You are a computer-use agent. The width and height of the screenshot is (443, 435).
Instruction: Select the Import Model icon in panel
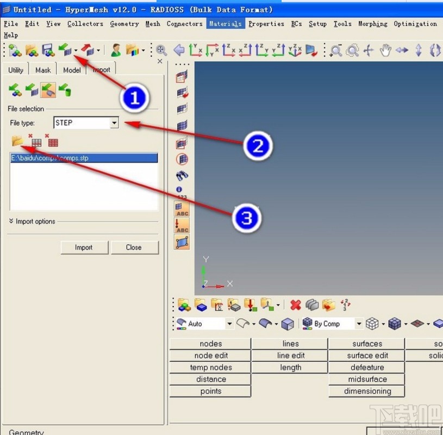point(15,90)
